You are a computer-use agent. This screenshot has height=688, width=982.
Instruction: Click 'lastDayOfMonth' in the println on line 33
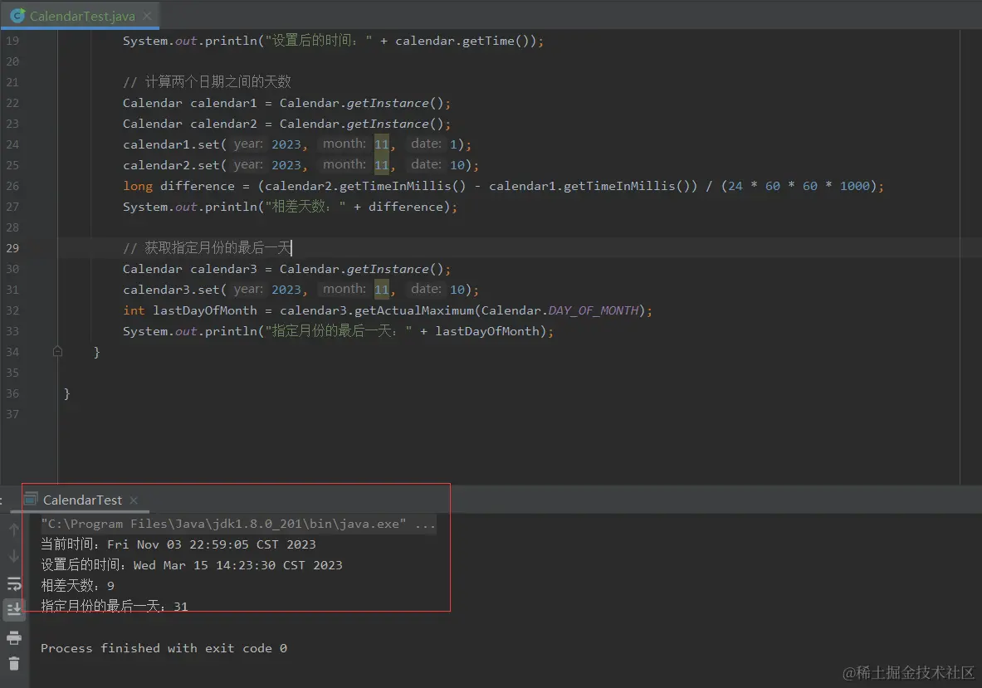(487, 331)
